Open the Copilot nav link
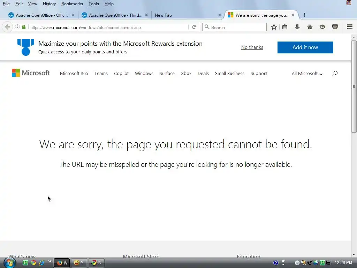 tap(121, 73)
